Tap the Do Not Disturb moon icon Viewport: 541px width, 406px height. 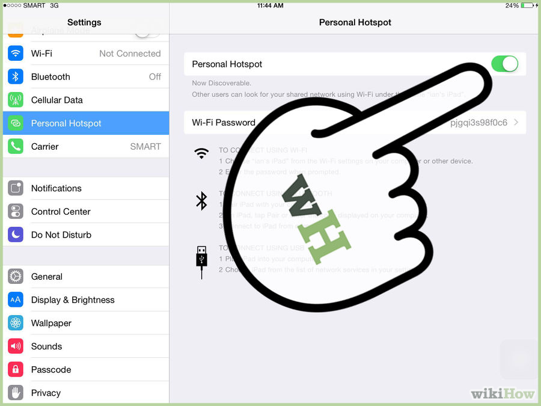(16, 235)
